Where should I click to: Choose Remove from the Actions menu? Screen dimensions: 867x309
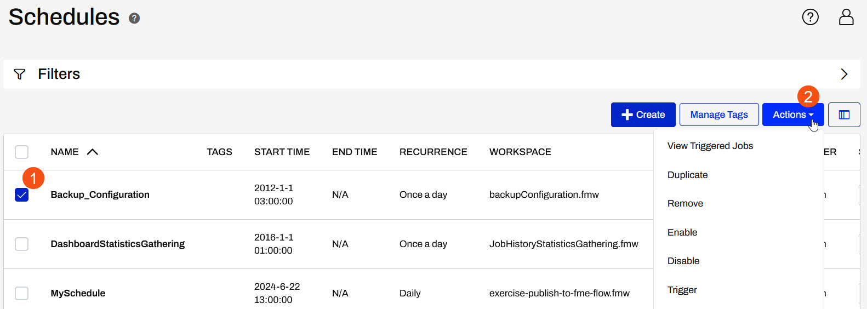tap(685, 203)
